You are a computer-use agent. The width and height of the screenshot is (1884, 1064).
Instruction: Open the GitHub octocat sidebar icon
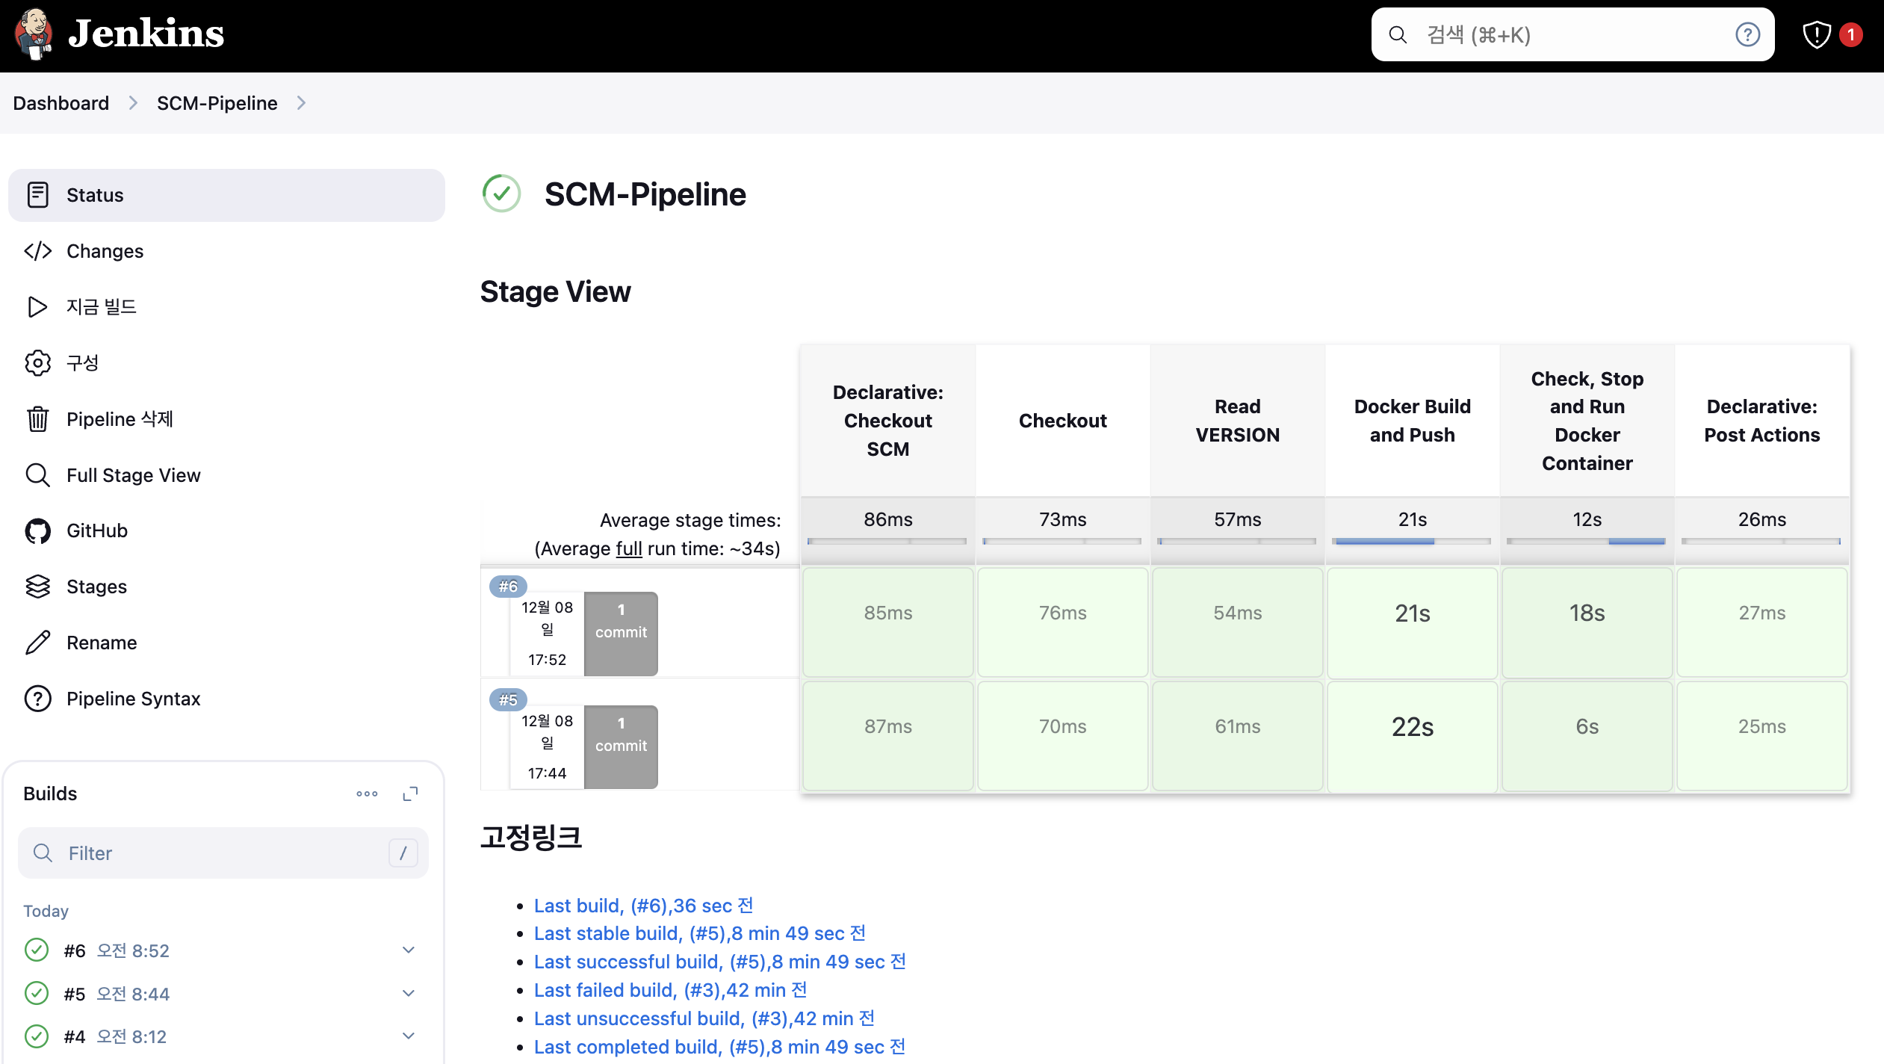37,531
